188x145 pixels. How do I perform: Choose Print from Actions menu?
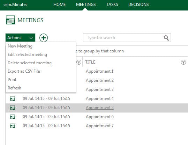[12, 80]
